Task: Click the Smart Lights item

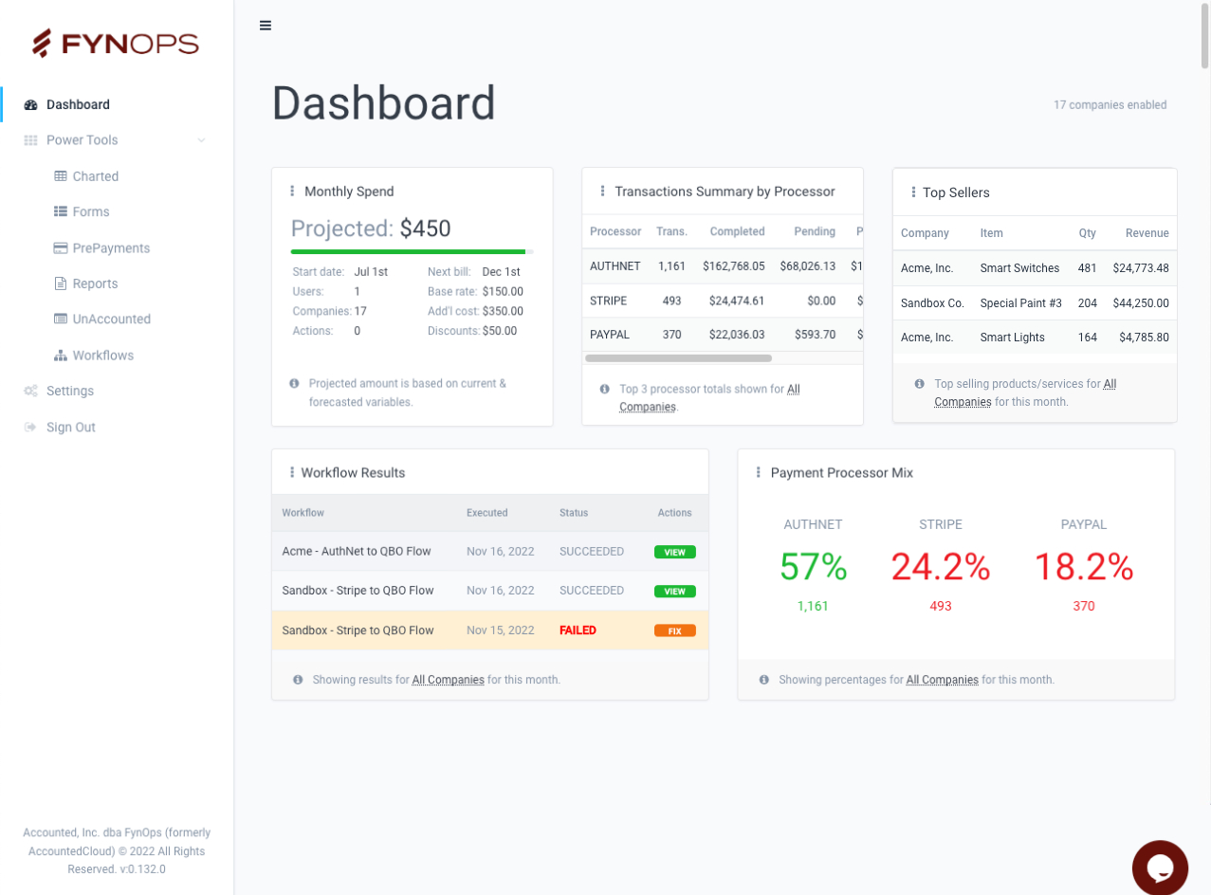Action: coord(1013,338)
